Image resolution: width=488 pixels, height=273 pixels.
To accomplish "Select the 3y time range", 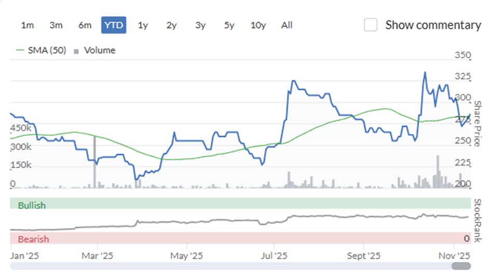I will click(200, 25).
